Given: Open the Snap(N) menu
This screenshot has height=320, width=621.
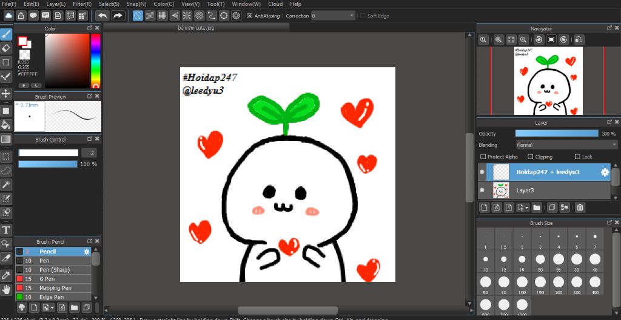Looking at the screenshot, I should pos(136,4).
